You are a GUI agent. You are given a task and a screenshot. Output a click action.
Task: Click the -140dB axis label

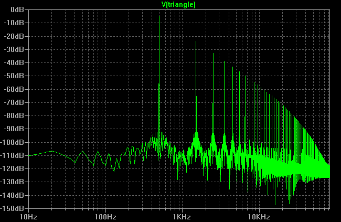12,195
